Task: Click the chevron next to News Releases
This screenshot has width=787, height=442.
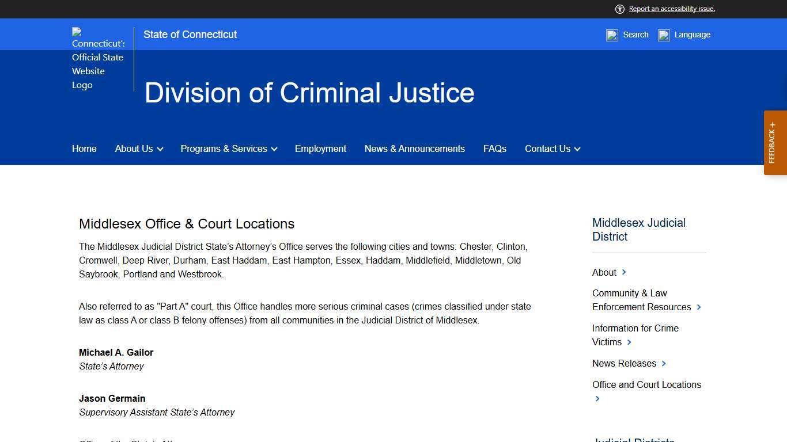Action: click(x=664, y=364)
